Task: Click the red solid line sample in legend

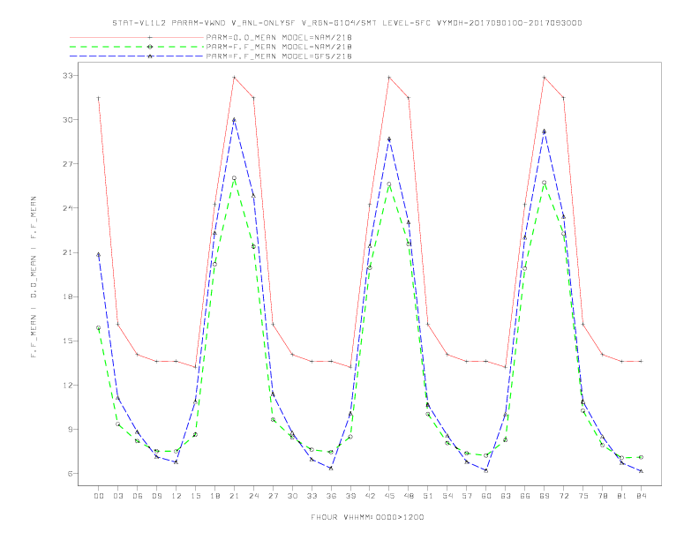Action: pos(137,37)
